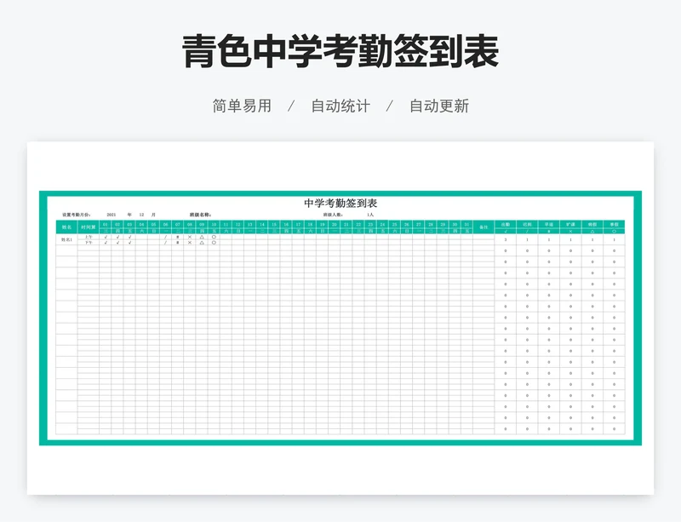Viewport: 681px width, 522px height.
Task: Select attendance count 3 for 姓名1
Action: pyautogui.click(x=506, y=239)
